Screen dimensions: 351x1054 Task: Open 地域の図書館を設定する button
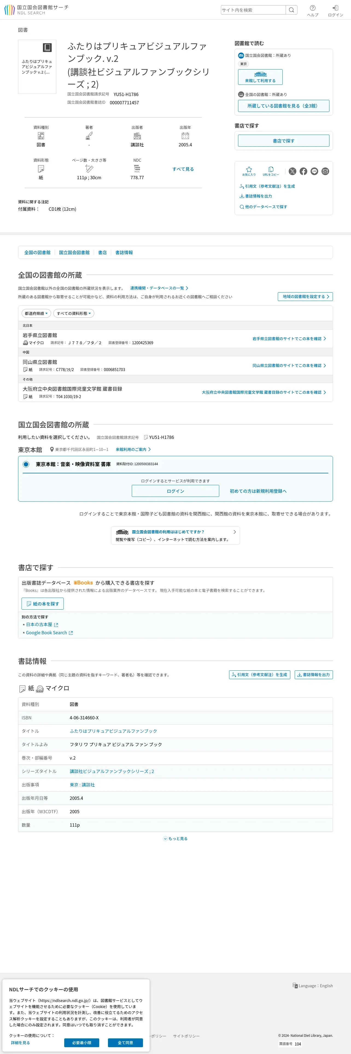point(305,297)
